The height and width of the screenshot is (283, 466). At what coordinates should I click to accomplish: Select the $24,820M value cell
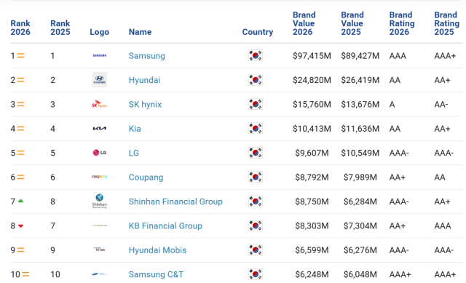tap(312, 80)
